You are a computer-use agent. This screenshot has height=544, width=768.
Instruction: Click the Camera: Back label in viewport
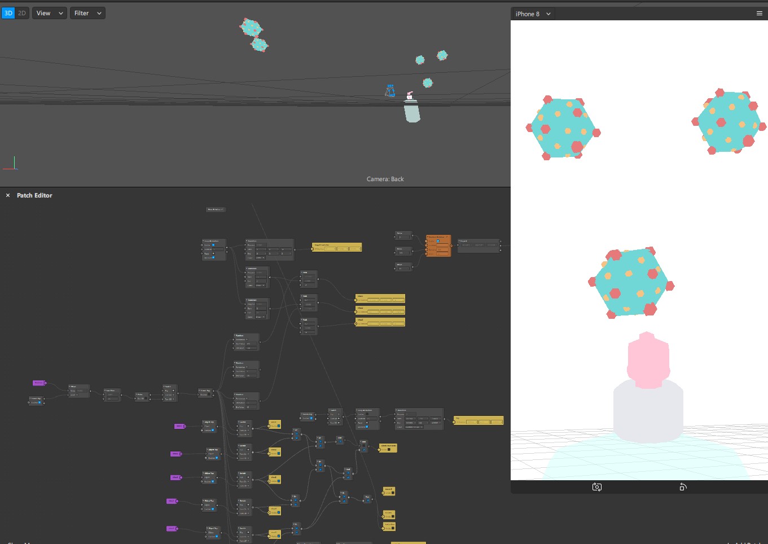tap(385, 179)
